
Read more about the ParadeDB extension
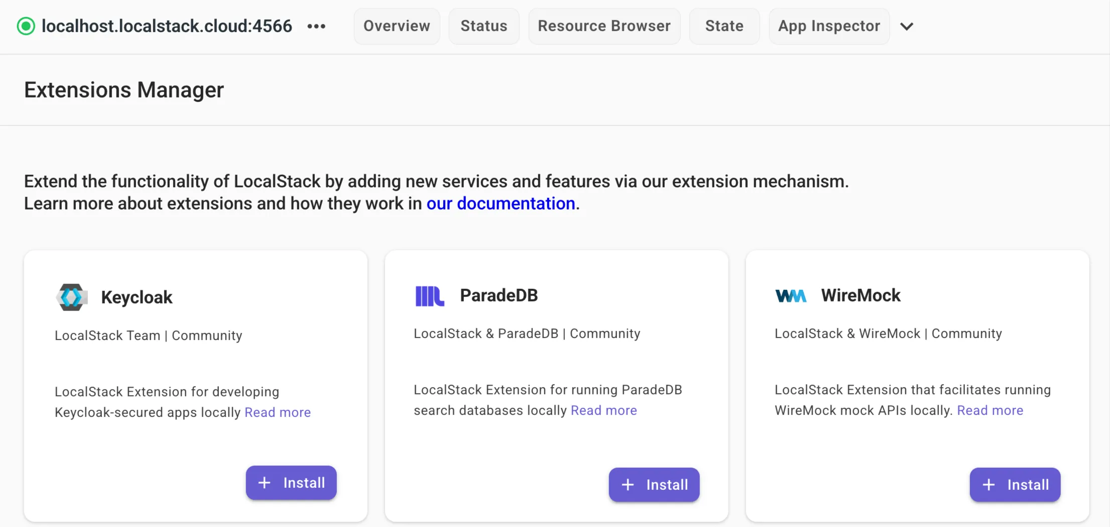click(x=603, y=410)
